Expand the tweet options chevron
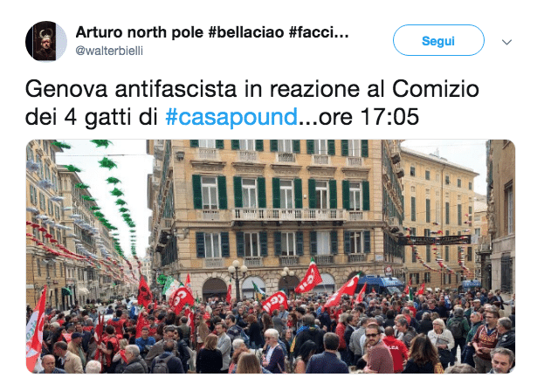 506,42
